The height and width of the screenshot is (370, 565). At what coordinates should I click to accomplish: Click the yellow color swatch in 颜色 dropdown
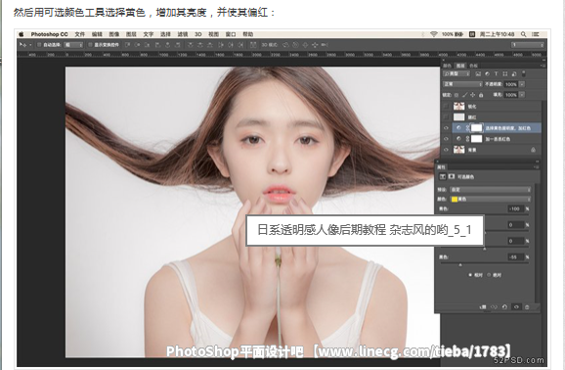coord(455,200)
